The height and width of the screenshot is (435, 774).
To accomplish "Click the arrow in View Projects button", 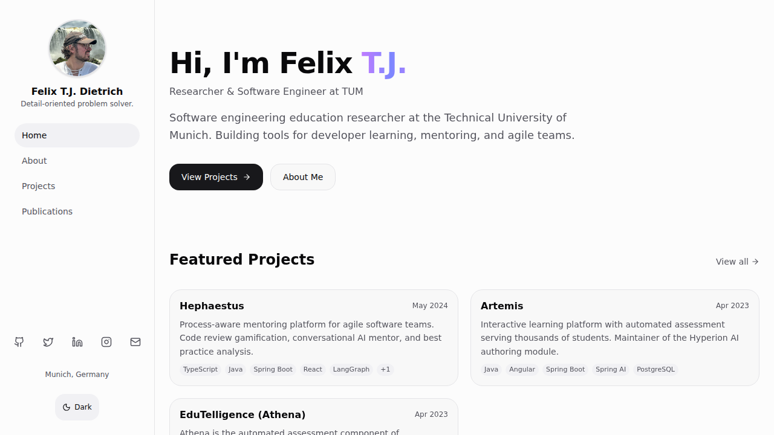I will tap(247, 177).
